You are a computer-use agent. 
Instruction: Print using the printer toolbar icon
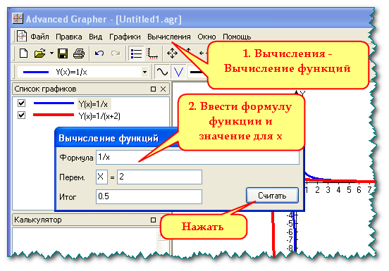[79, 53]
